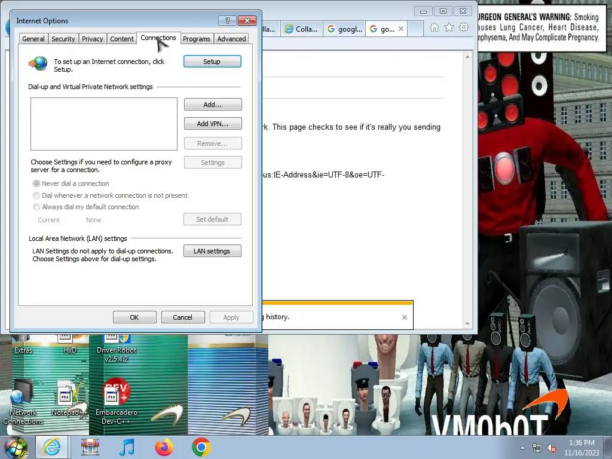Image resolution: width=612 pixels, height=459 pixels.
Task: Open new tab button in Internet Explorer
Action: tap(416, 29)
